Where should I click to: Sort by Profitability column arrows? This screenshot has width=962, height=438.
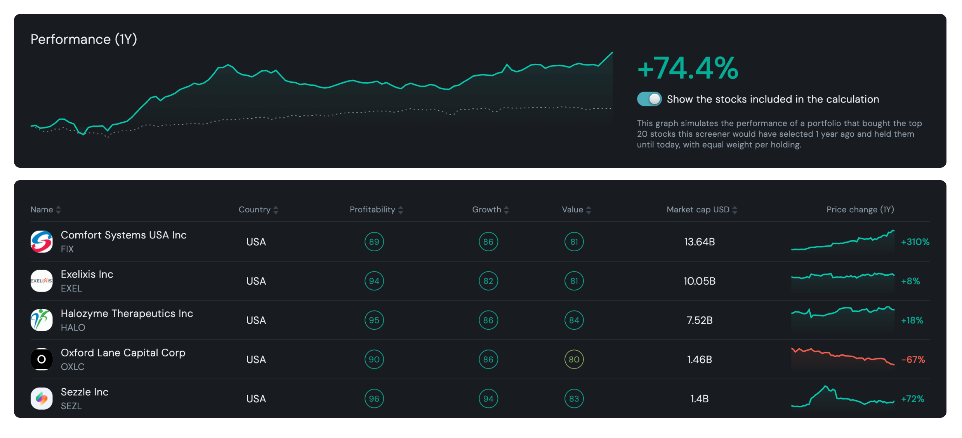click(401, 210)
